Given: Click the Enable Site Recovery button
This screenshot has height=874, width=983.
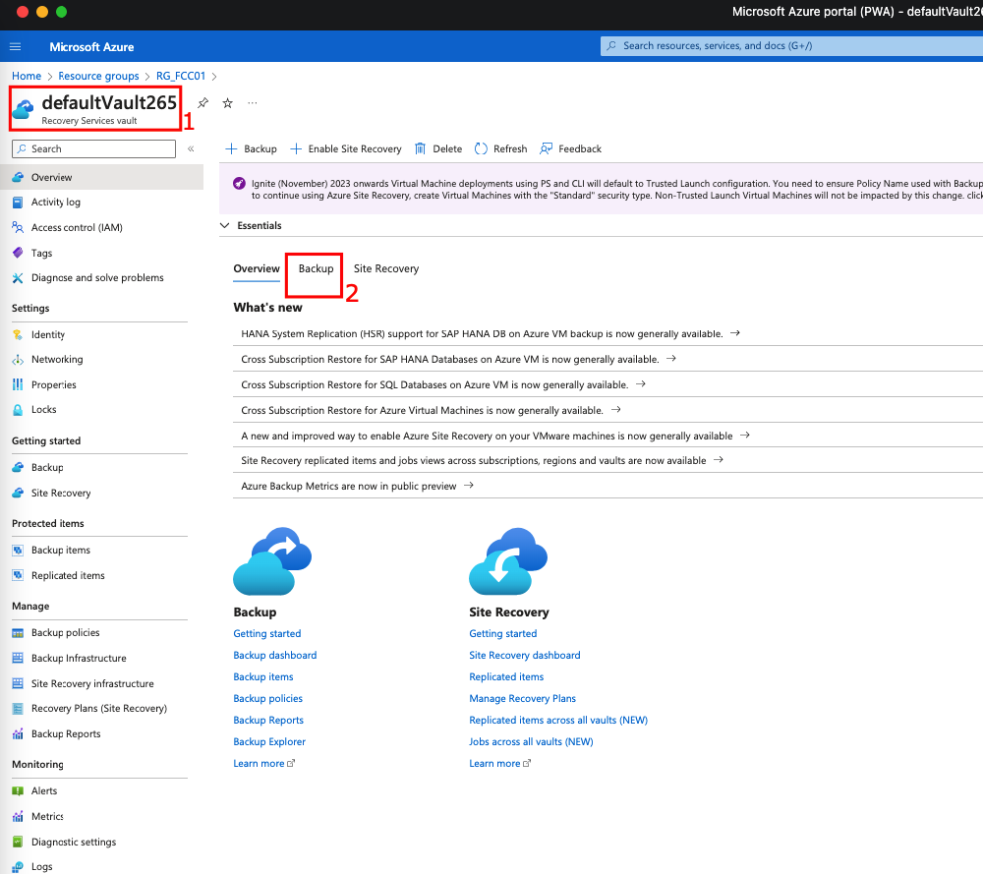Looking at the screenshot, I should [x=346, y=149].
